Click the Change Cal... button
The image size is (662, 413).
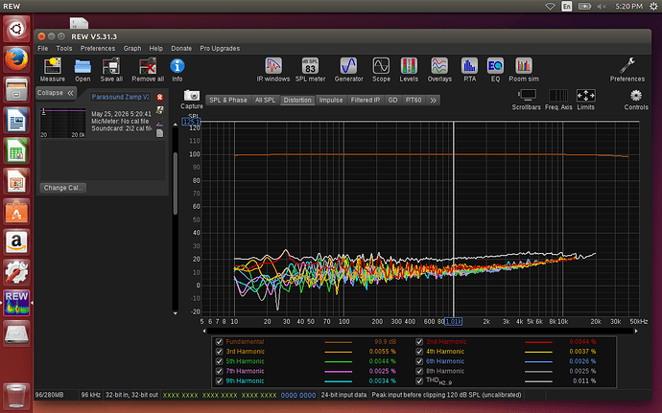coord(63,188)
